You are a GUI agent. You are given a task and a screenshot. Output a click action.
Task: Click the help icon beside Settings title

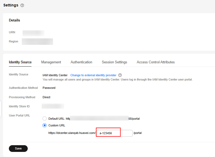(x=22, y=5)
